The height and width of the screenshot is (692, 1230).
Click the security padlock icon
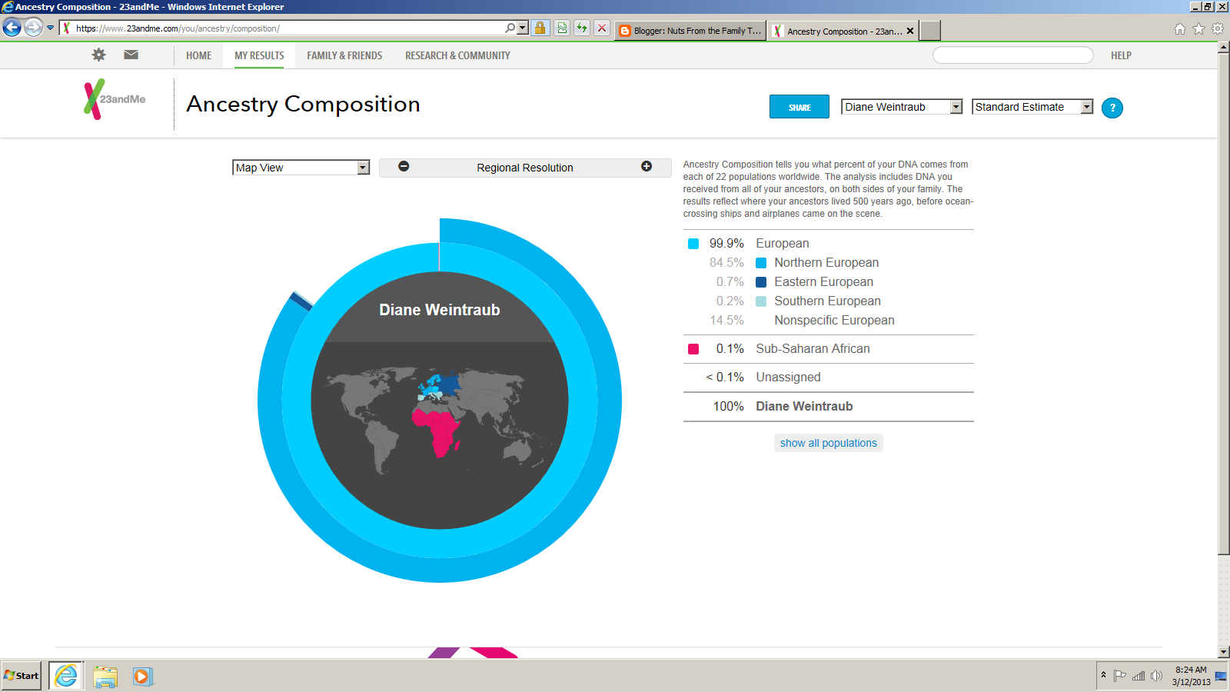click(x=540, y=28)
